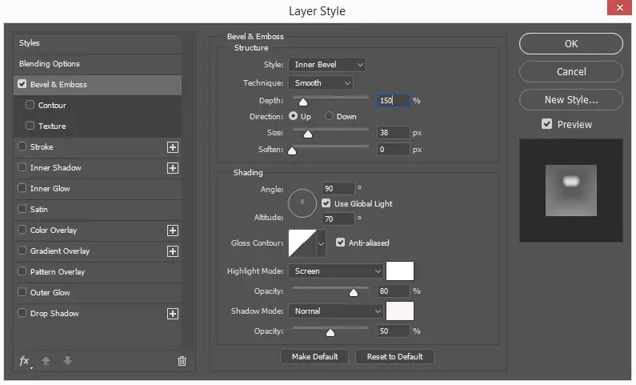Screen dimensions: 636x385
Task: Enable the Stroke checkbox
Action: [x=22, y=146]
